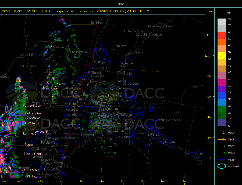
Task: Click the 'TUPUNGATO' label on the map
Action: 48,143
